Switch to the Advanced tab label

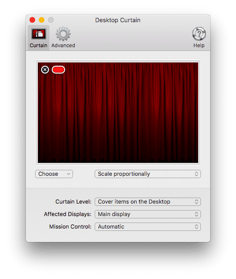coord(63,45)
